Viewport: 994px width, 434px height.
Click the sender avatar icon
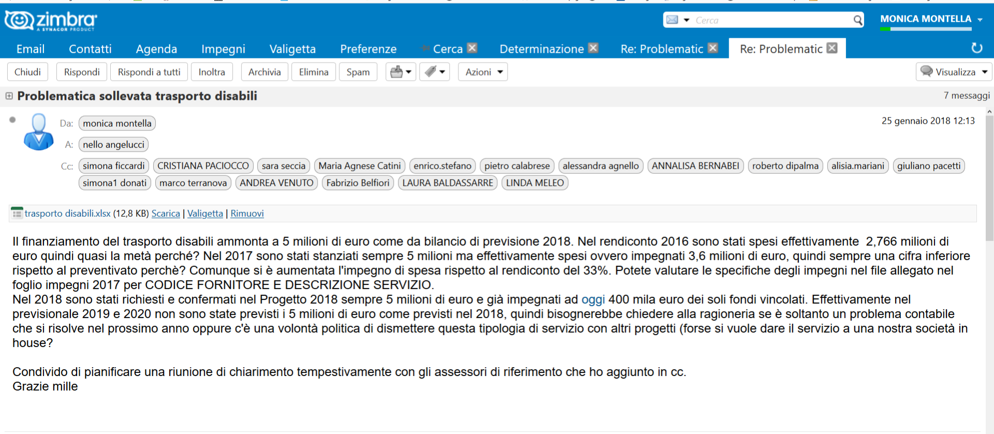pyautogui.click(x=39, y=132)
